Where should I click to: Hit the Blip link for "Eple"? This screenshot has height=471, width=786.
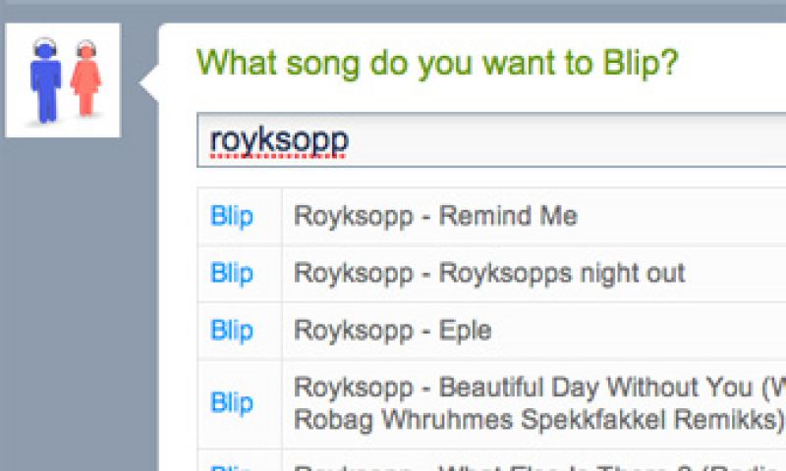(x=232, y=331)
